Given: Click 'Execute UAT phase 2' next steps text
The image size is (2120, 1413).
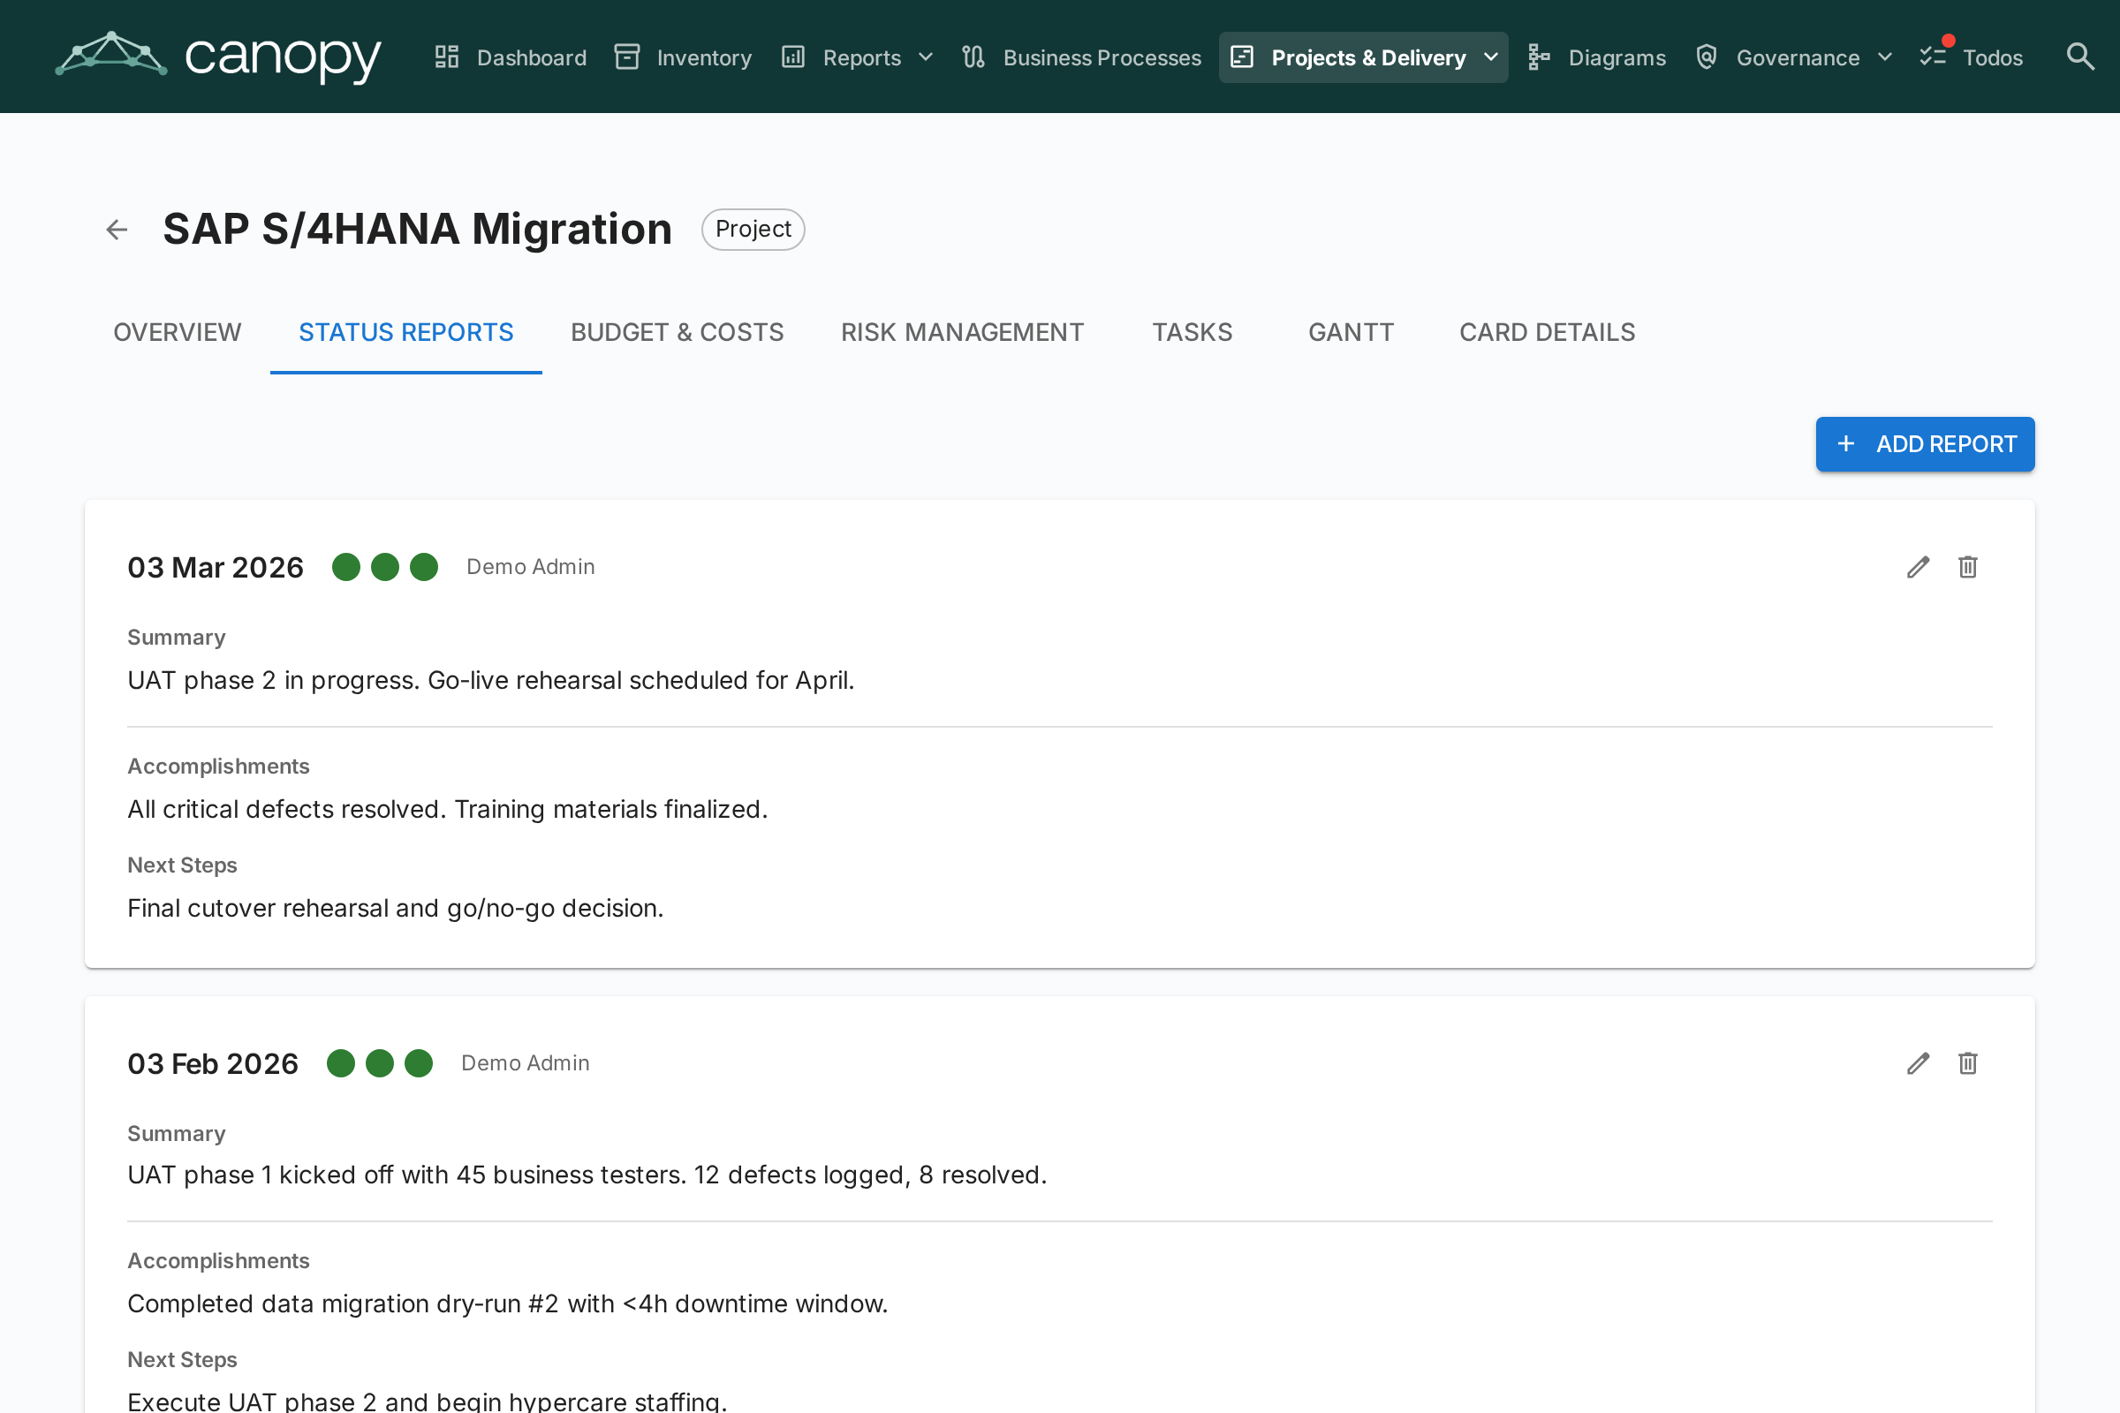Looking at the screenshot, I should [428, 1402].
